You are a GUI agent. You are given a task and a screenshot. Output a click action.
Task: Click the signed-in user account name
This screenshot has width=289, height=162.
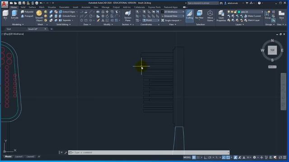pyautogui.click(x=233, y=3)
